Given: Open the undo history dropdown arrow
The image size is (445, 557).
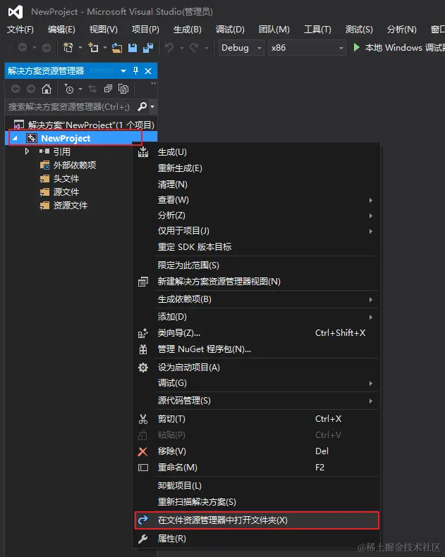Looking at the screenshot, I should 182,48.
